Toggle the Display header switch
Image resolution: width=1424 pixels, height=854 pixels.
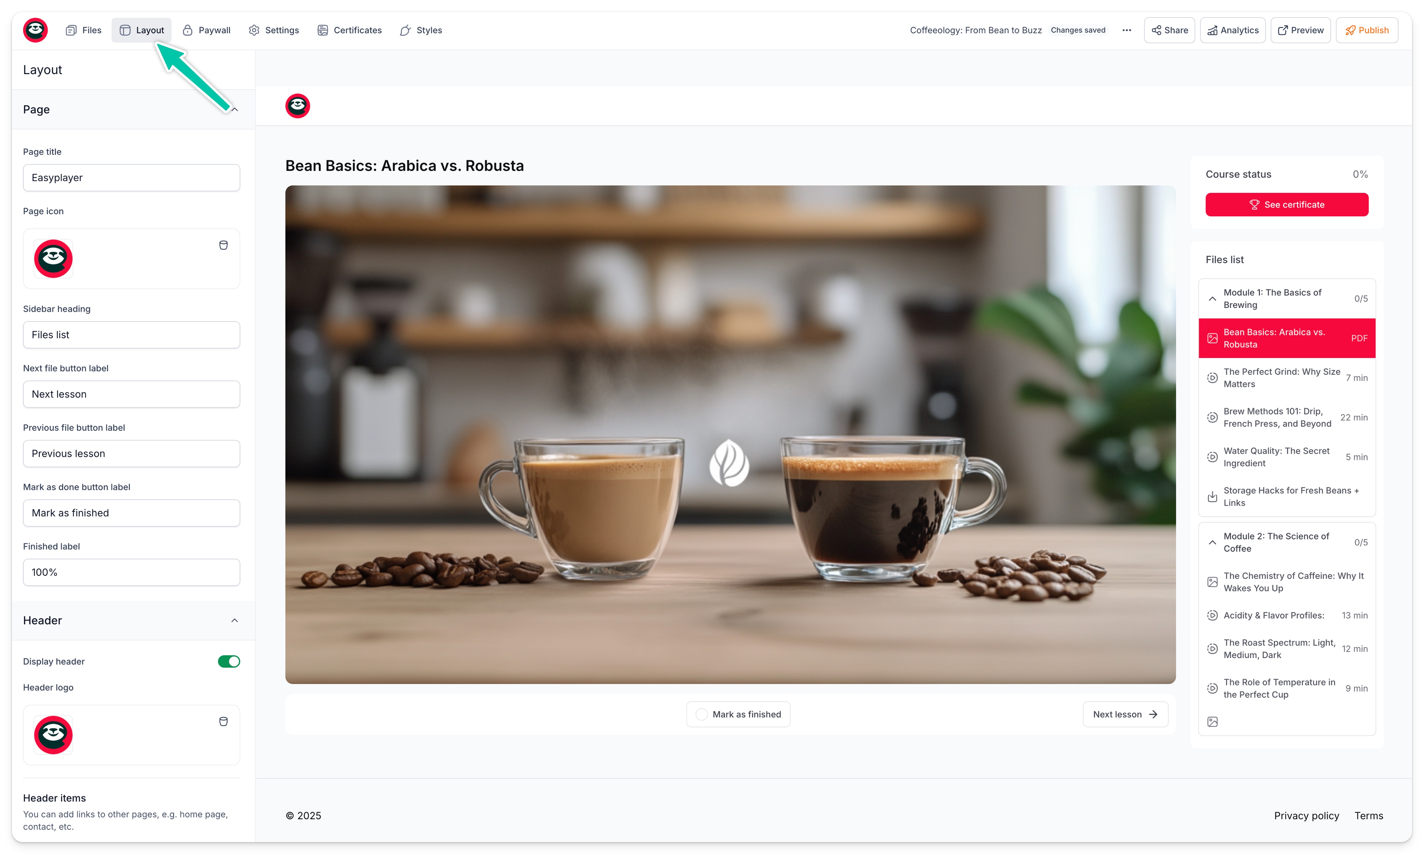tap(229, 661)
